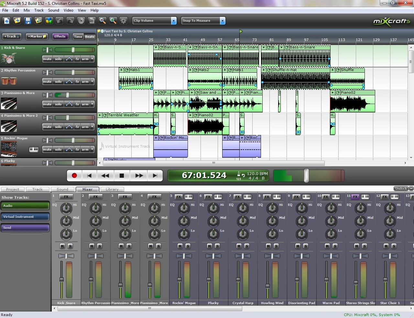
Task: Zoom out the timeline with magnifier minus
Action: click(x=102, y=21)
